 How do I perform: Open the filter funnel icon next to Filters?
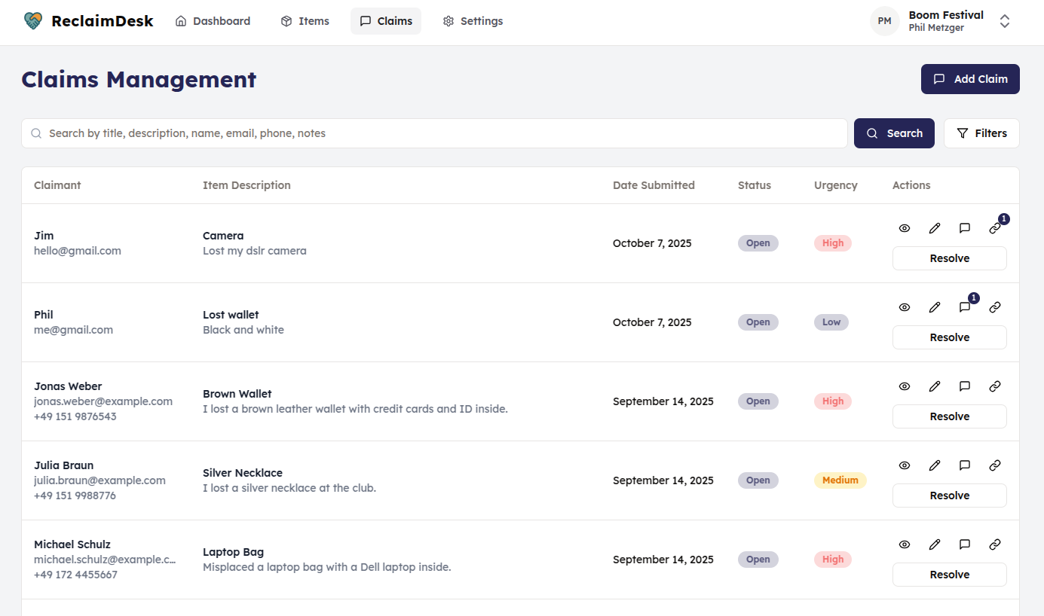pos(963,133)
